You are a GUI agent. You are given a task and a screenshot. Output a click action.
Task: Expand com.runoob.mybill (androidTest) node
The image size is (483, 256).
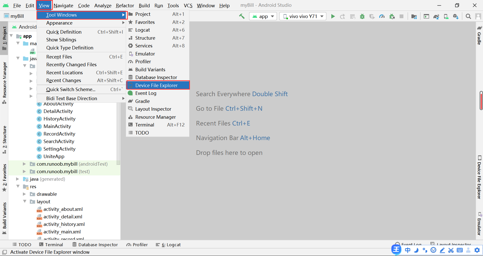(24, 164)
